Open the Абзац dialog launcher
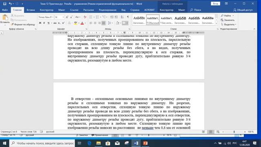Image resolution: width=261 pixels, height=147 pixels. tap(129, 29)
